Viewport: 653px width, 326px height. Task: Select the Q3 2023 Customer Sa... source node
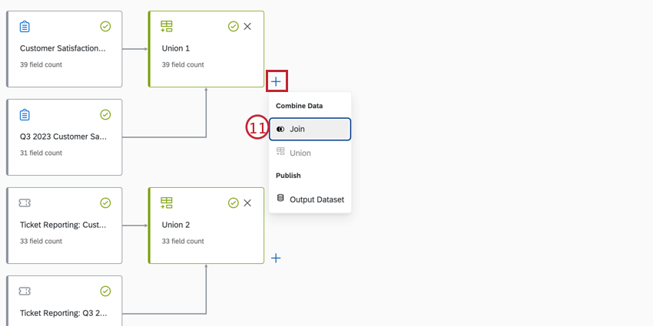[x=65, y=137]
